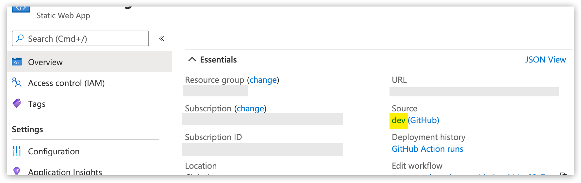Click the Configuration sliders icon
581x183 pixels.
click(x=17, y=151)
